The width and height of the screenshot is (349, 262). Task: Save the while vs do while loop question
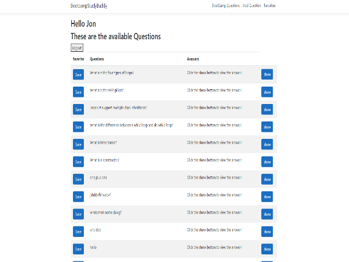[78, 127]
